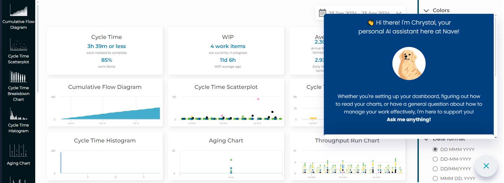Click the Cycle Time Histogram card title
The image size is (504, 183).
tap(105, 140)
